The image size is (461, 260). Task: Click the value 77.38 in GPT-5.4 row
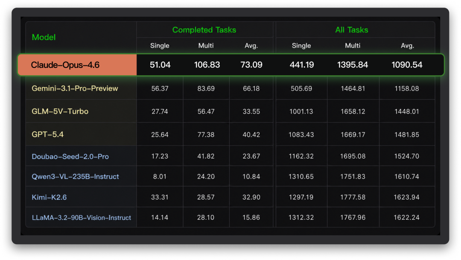coord(206,135)
